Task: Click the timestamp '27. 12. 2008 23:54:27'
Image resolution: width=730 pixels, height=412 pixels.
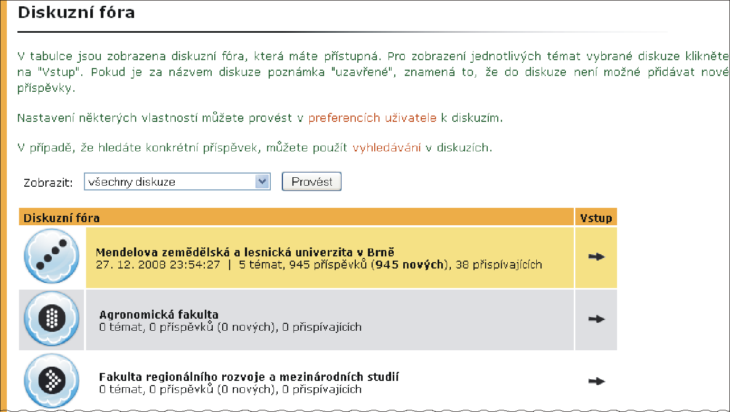Action: (158, 265)
